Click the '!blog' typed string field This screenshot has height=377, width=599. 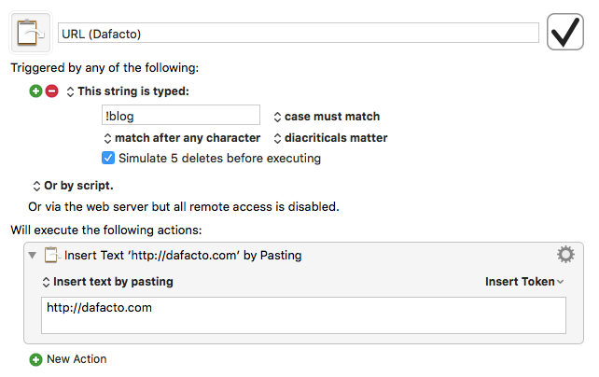tap(181, 116)
